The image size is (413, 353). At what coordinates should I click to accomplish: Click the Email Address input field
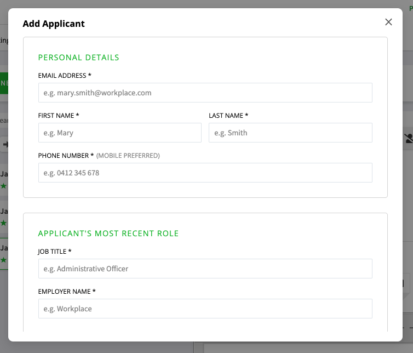coord(205,93)
